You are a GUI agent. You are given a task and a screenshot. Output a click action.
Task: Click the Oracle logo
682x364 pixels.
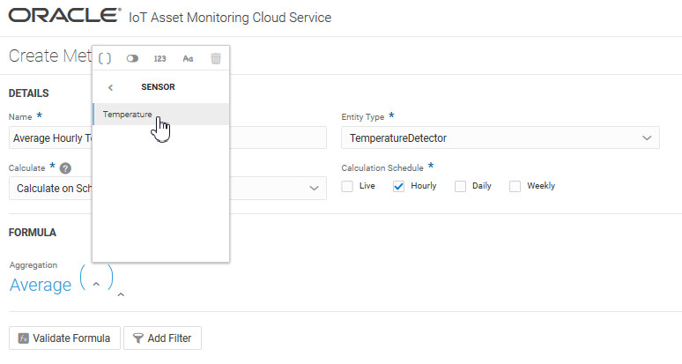click(64, 15)
